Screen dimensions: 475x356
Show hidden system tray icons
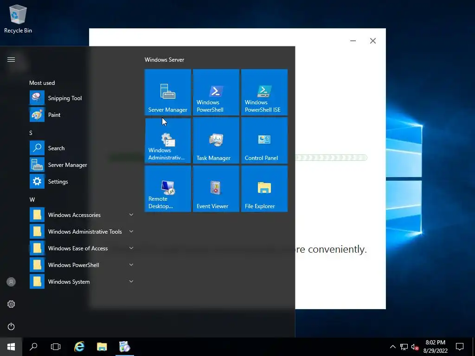click(x=392, y=347)
